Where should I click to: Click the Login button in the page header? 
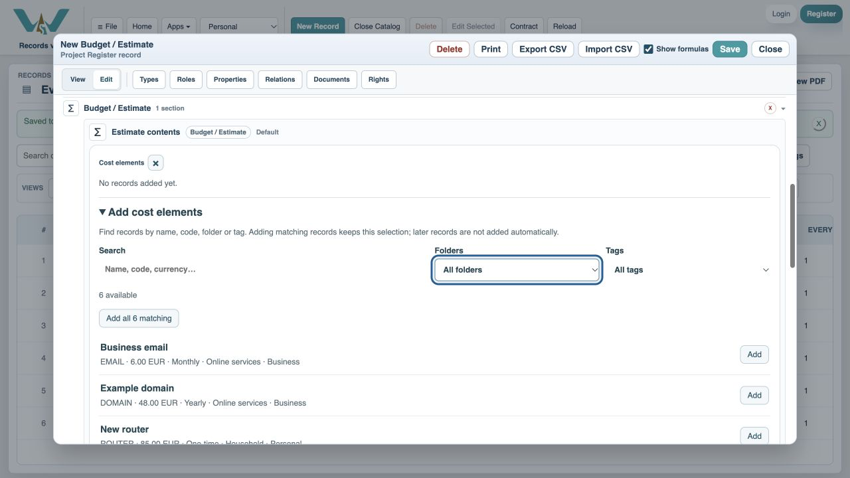pos(781,14)
